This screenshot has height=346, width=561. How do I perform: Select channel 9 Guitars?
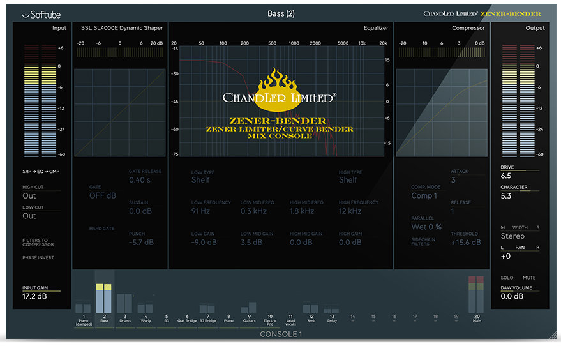249,313
